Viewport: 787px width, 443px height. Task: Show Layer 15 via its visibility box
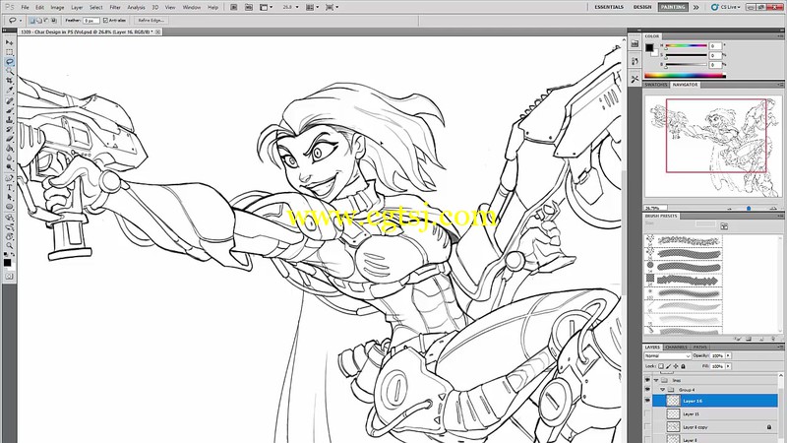pyautogui.click(x=647, y=413)
